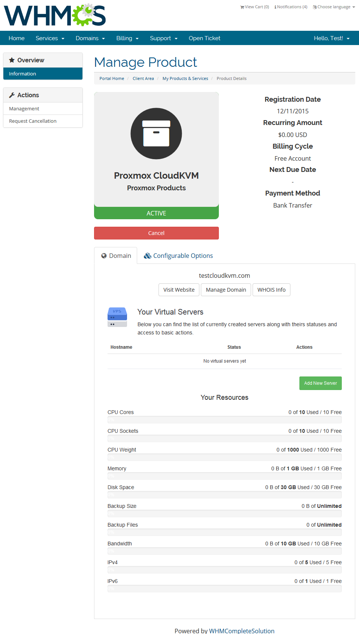Select Open Ticket in navigation bar

pos(205,38)
